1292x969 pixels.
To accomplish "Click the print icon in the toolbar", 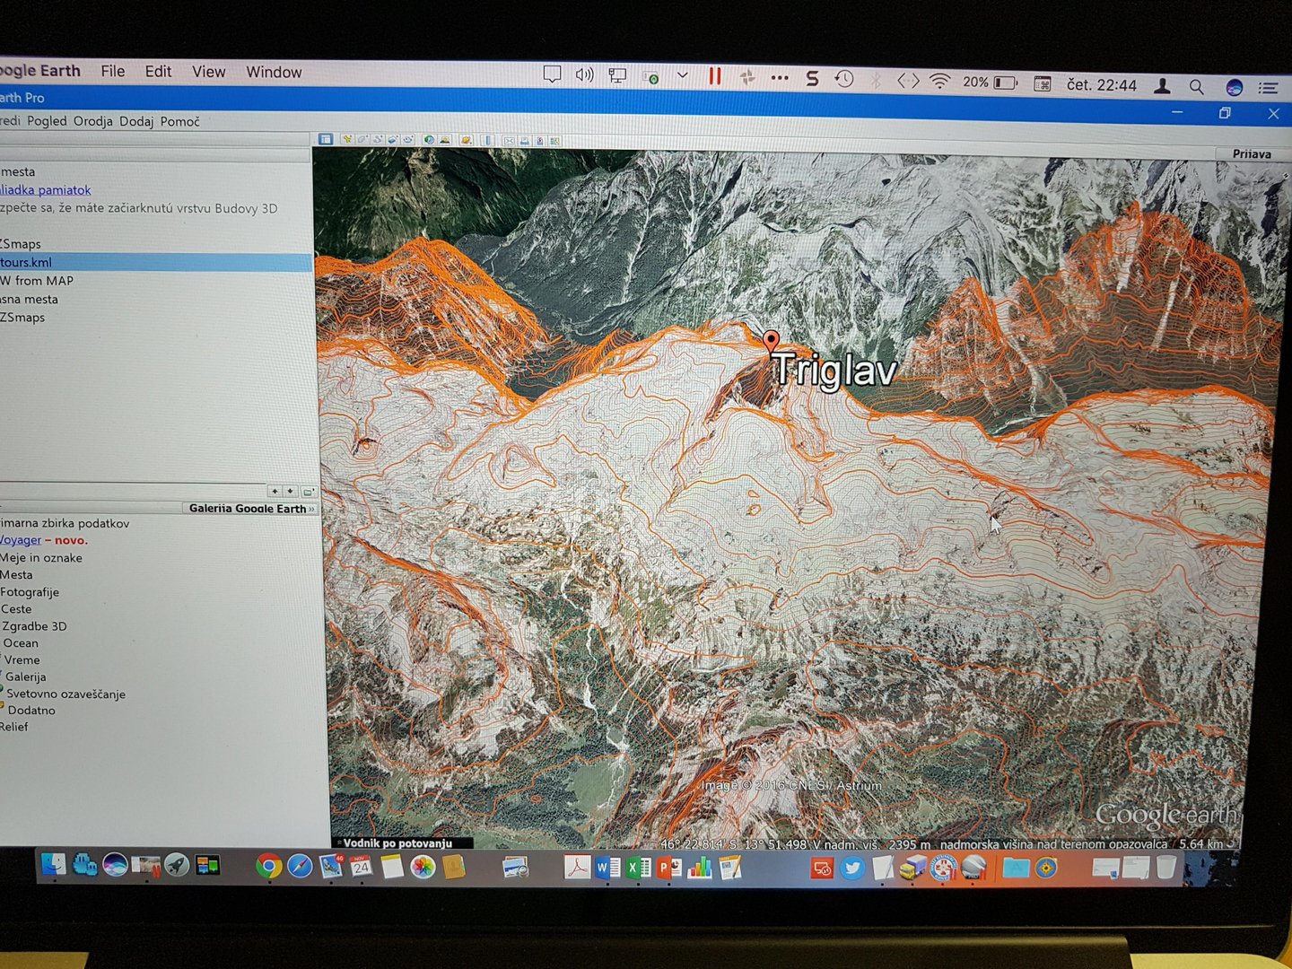I will click(524, 141).
